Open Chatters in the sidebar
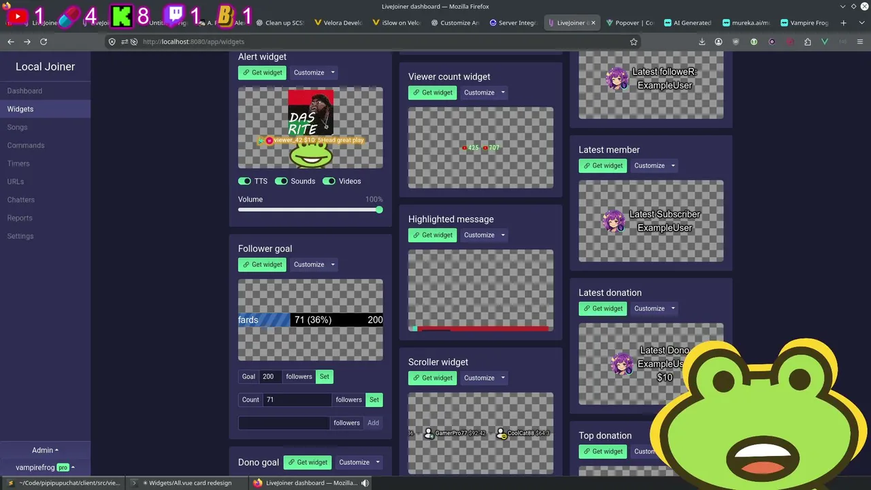This screenshot has width=871, height=490. click(45, 199)
